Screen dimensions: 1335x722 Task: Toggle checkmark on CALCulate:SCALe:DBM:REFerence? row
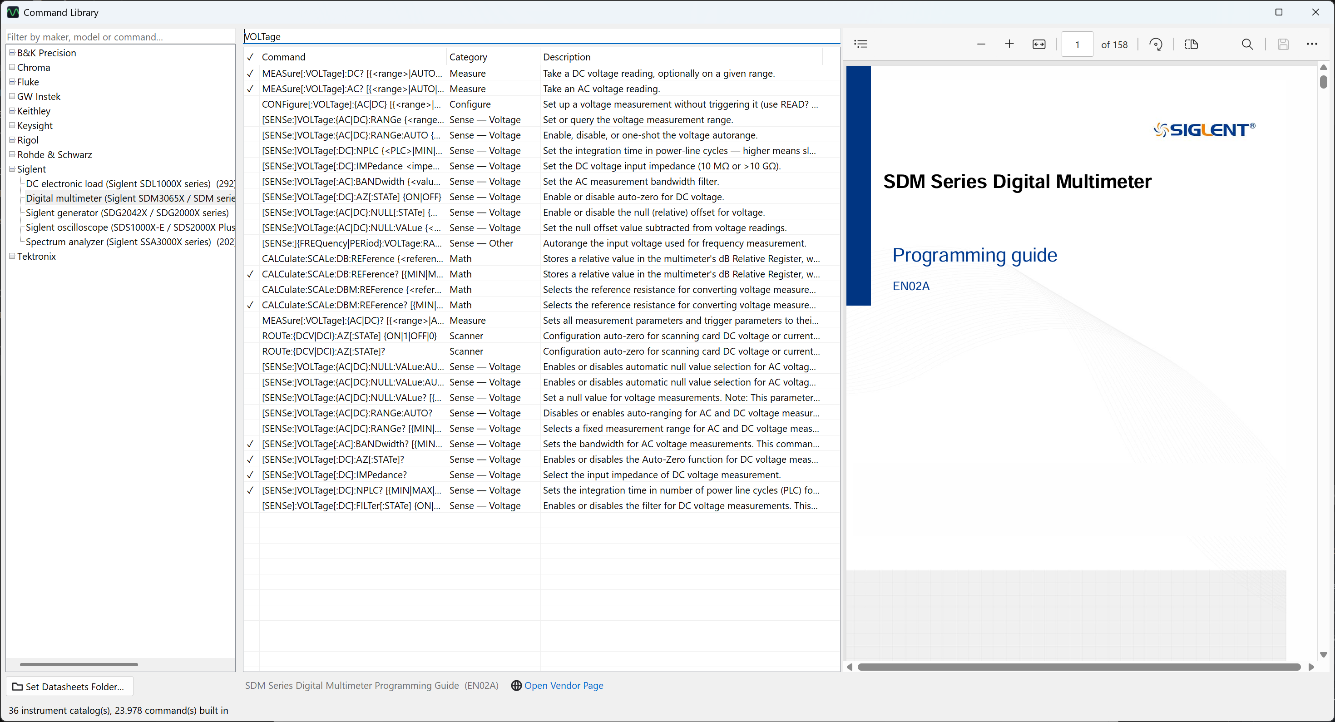point(250,305)
